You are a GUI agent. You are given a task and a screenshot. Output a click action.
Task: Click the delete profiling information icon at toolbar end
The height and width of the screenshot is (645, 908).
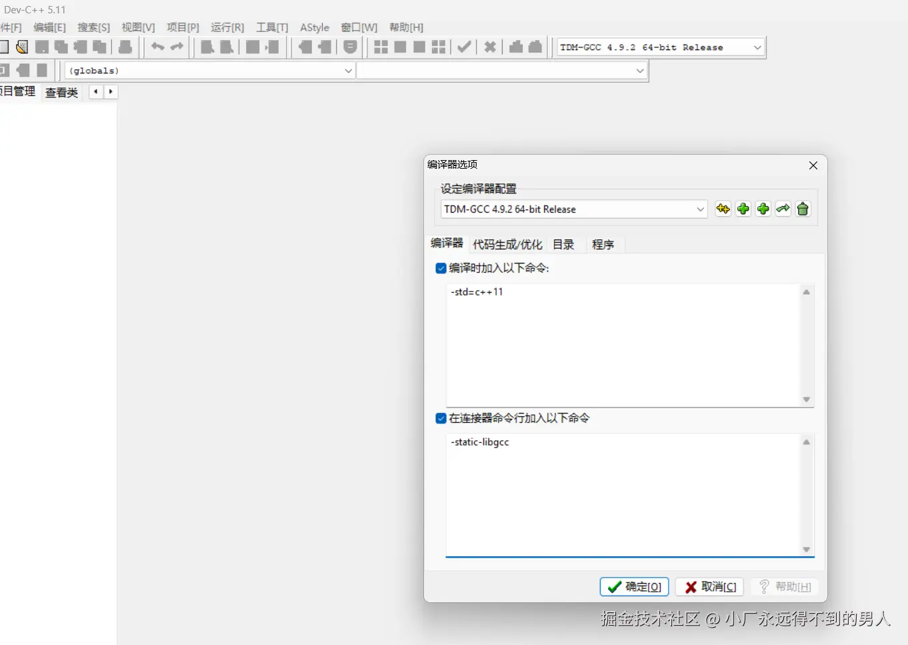tap(535, 47)
